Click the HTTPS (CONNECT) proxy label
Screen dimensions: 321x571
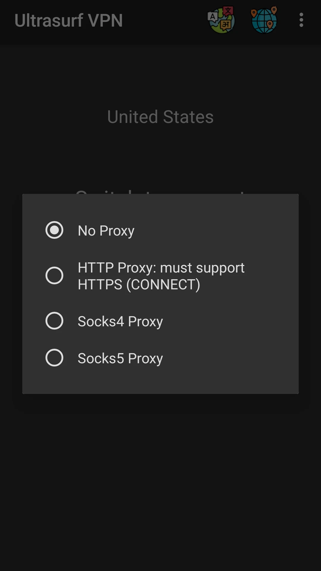[x=138, y=284]
